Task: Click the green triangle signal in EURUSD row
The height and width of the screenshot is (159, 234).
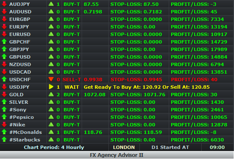Action: (x=51, y=34)
